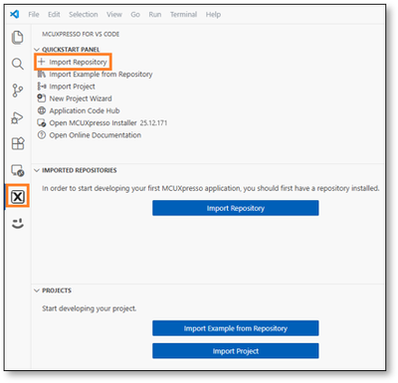Open the Terminal menu
The height and width of the screenshot is (383, 398).
pos(183,14)
